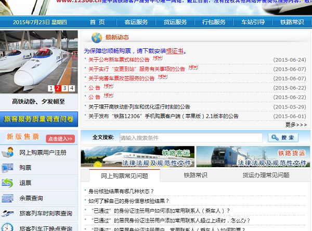Open FAQ 身份核验结果有哪几种状态？
The image size is (312, 231).
coord(121,191)
